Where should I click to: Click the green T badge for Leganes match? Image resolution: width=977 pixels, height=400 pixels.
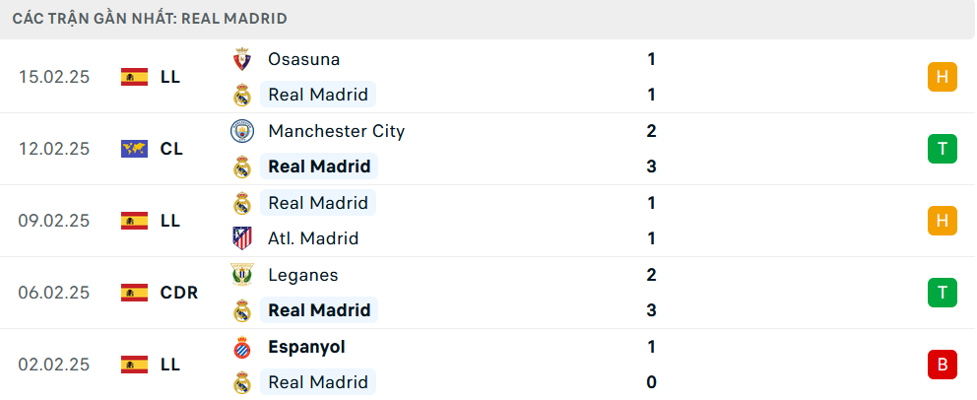[942, 293]
